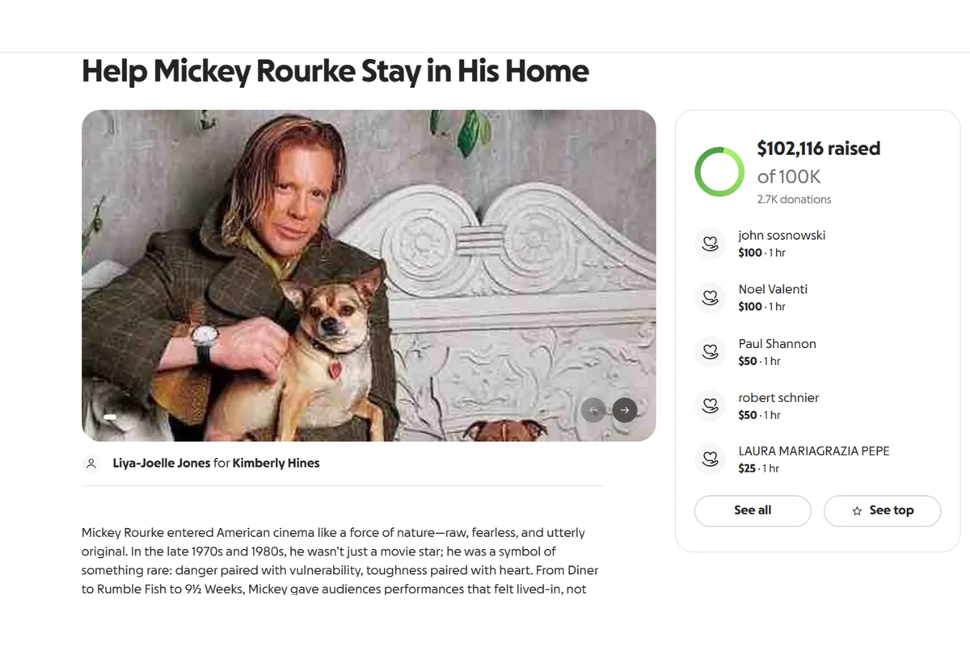Click the star icon in See top
The height and width of the screenshot is (646, 970).
(x=857, y=511)
